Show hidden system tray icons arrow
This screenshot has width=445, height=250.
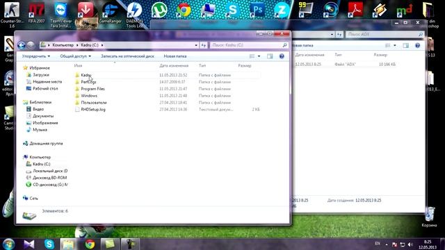387,244
